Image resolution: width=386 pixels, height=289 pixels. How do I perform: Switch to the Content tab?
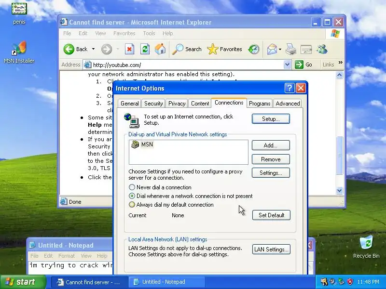pos(200,104)
